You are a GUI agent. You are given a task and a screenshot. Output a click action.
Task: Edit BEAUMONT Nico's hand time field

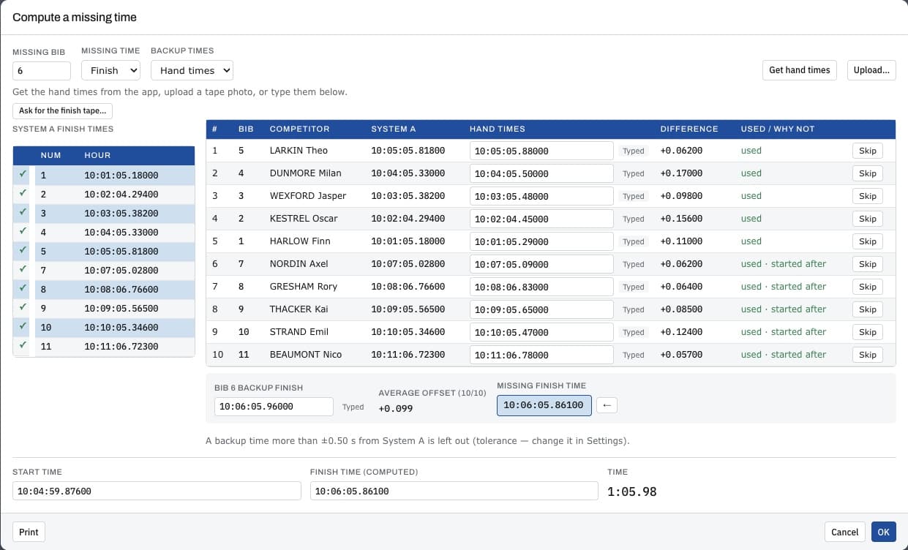pyautogui.click(x=541, y=355)
